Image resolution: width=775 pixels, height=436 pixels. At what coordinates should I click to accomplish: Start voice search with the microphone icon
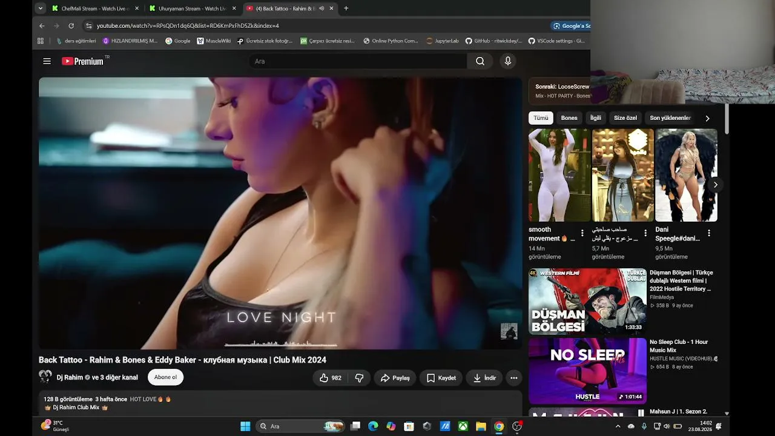click(508, 61)
